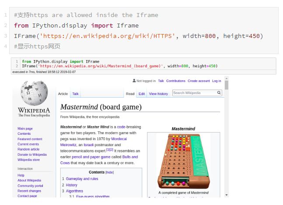This screenshot has width=283, height=205.
Task: Jump to Five-guess algorithm section
Action: [93, 196]
